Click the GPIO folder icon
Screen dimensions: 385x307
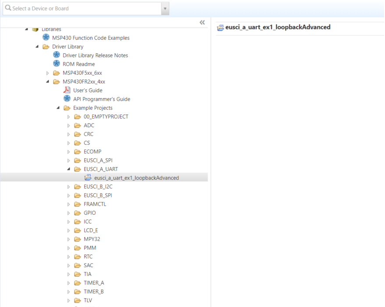click(78, 213)
